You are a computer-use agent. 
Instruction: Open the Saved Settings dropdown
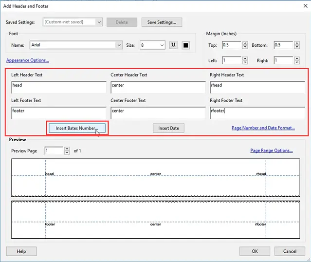click(x=73, y=22)
